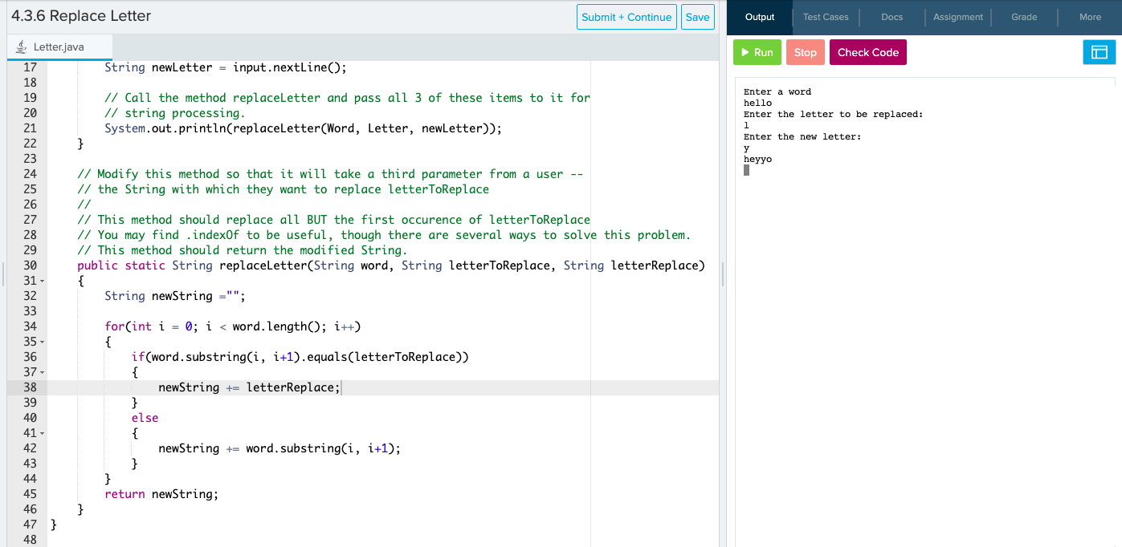Click line number 48 in the gutter

[x=29, y=540]
